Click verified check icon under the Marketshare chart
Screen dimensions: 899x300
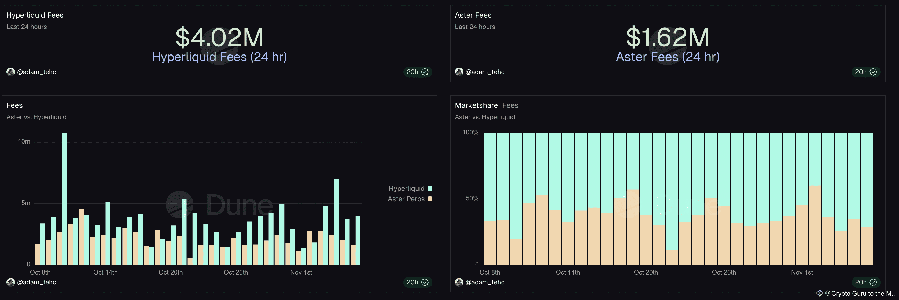pos(873,282)
